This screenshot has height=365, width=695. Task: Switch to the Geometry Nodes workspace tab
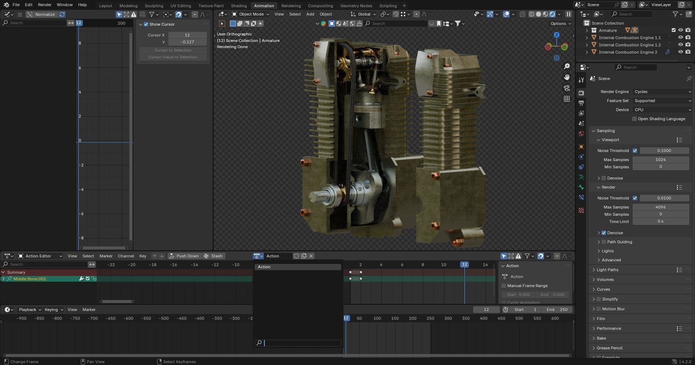click(356, 5)
